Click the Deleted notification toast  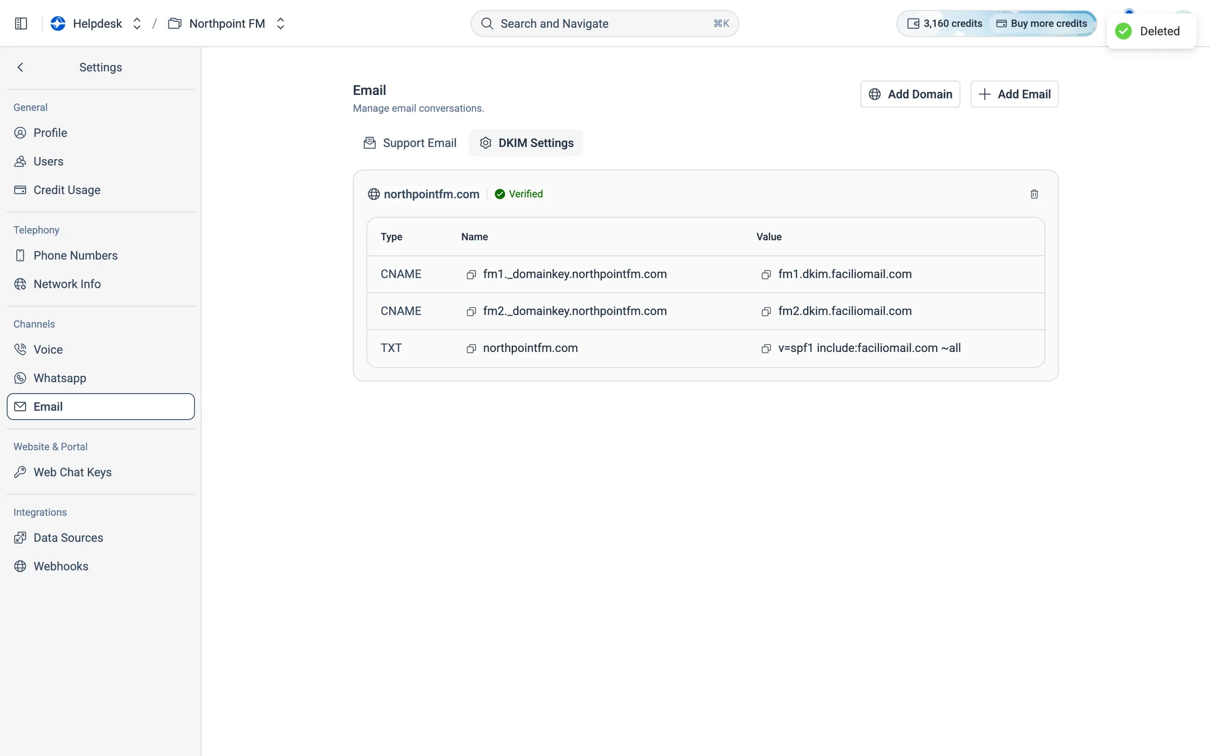pyautogui.click(x=1151, y=31)
